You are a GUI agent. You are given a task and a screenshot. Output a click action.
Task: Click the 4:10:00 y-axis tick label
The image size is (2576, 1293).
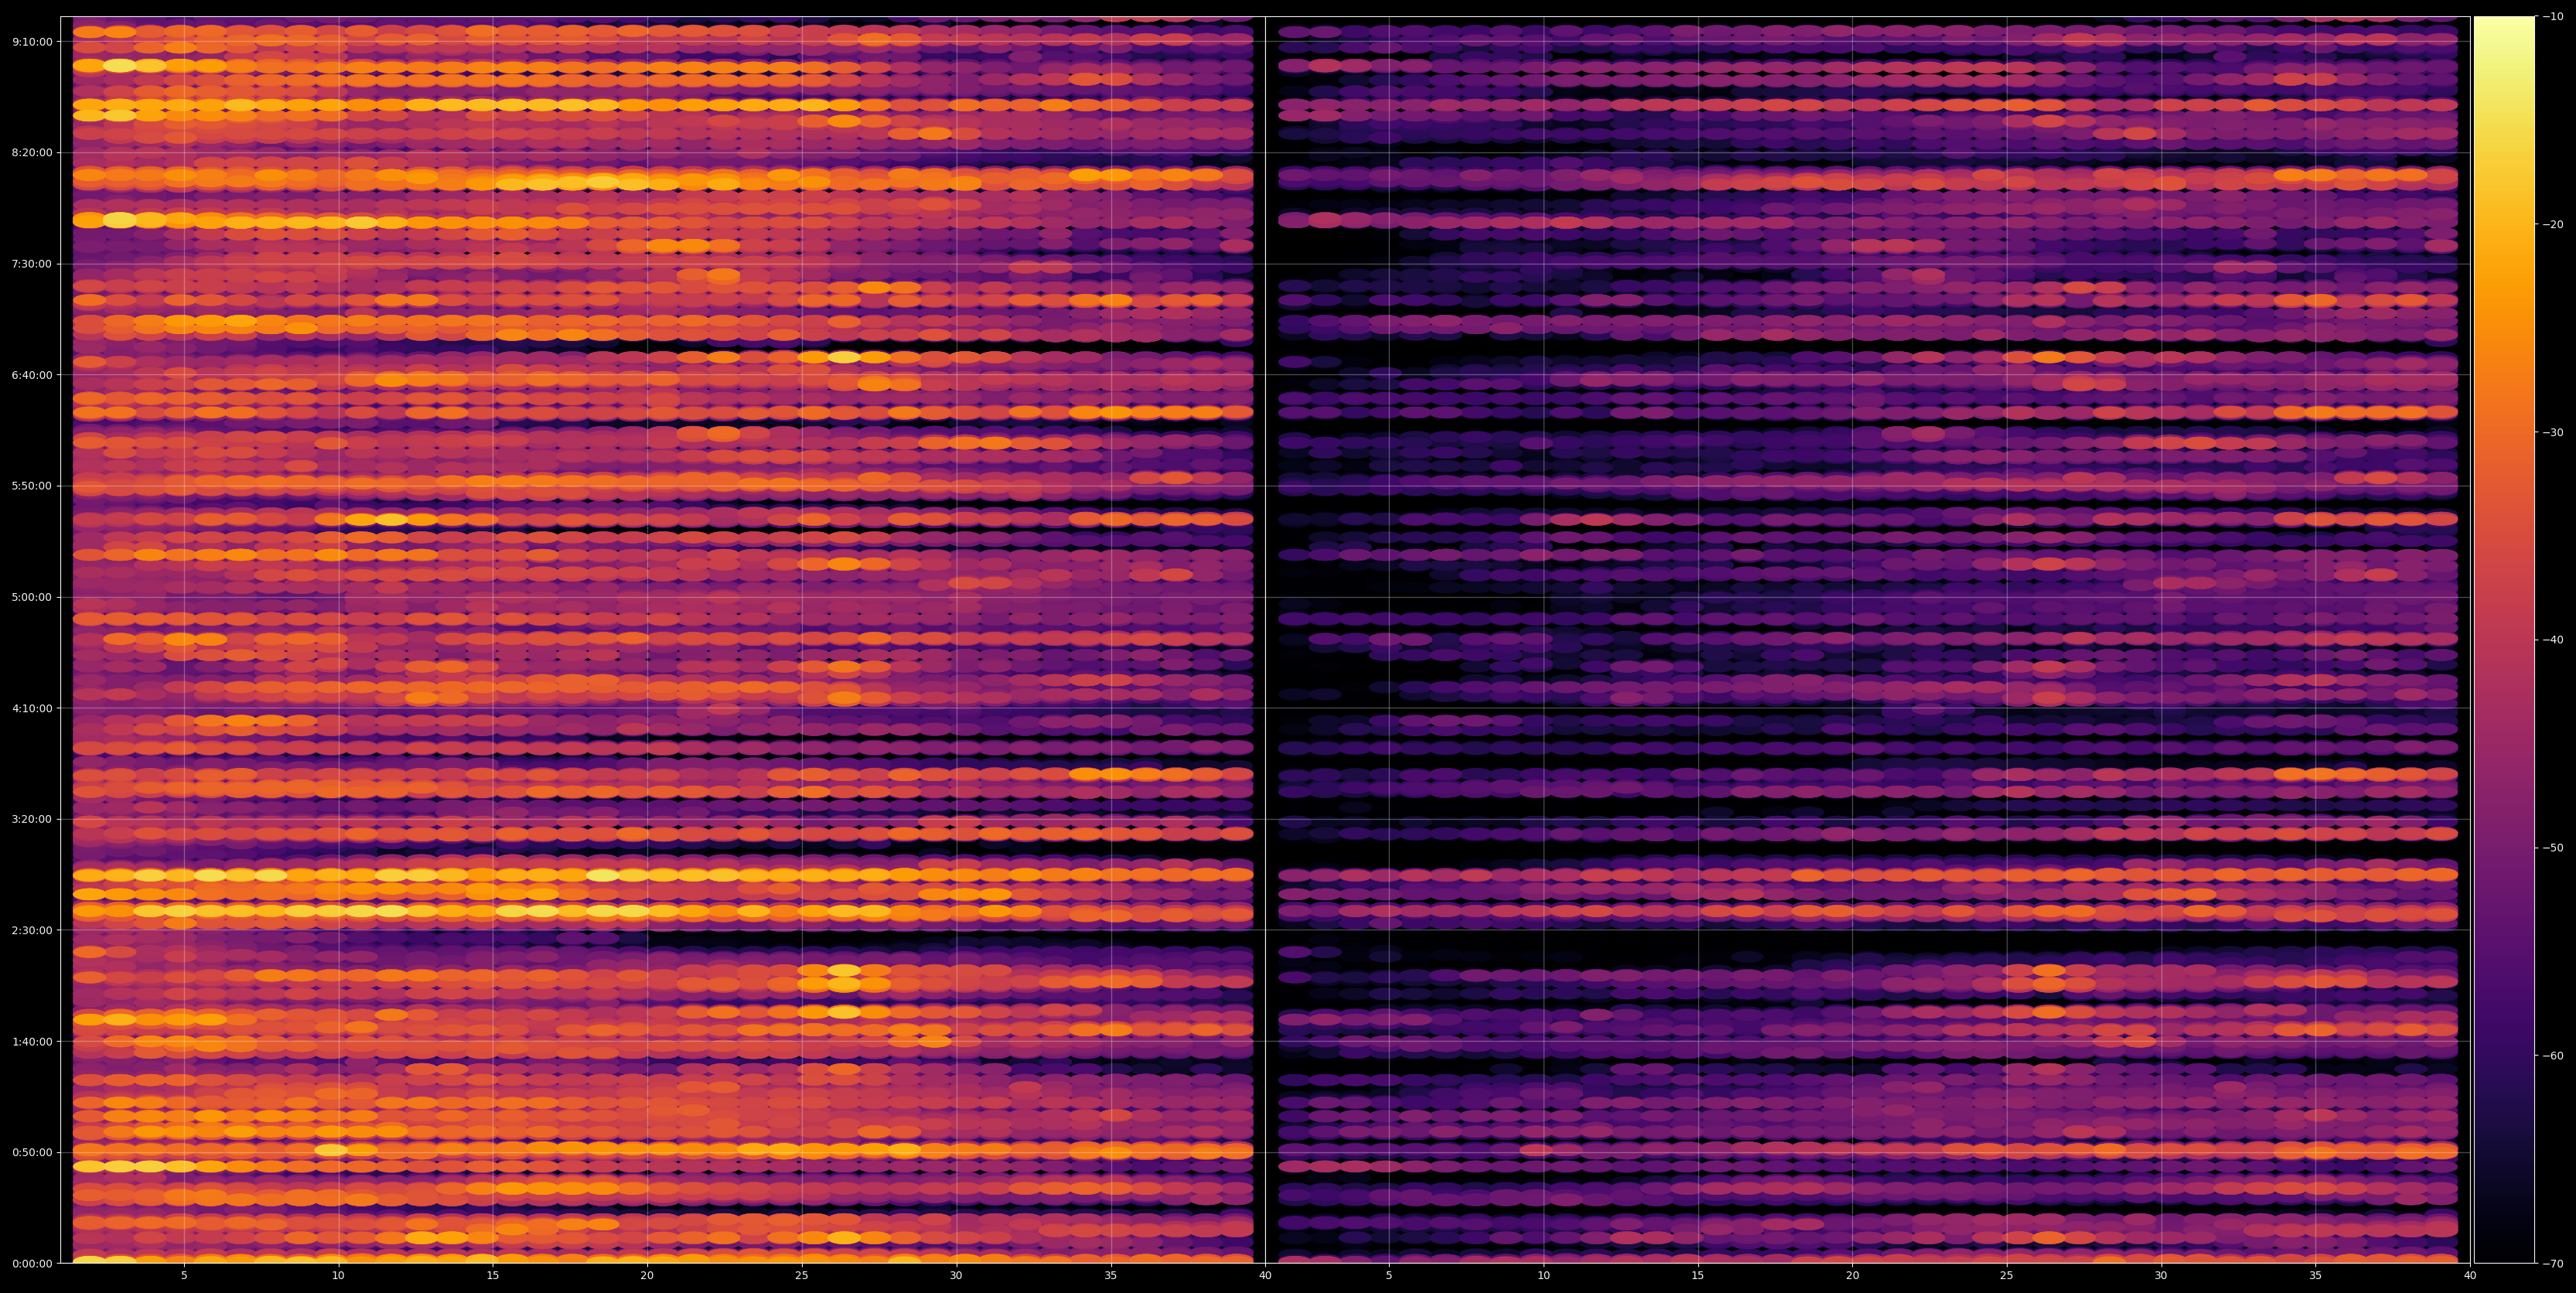coord(32,708)
